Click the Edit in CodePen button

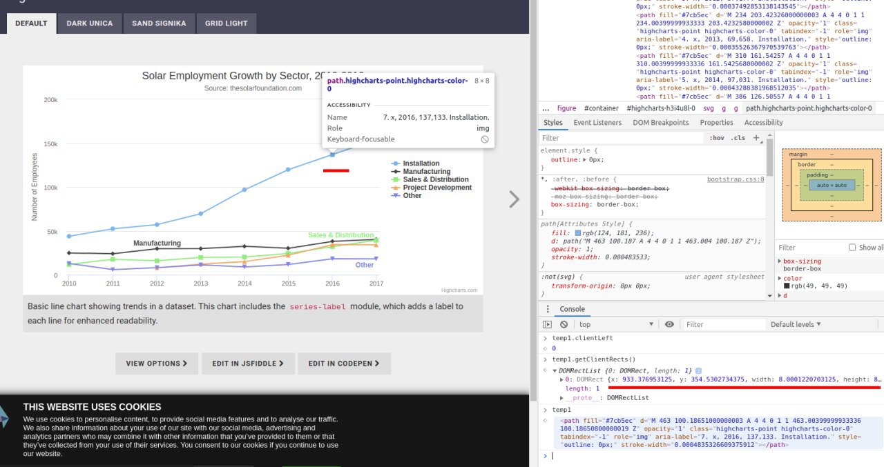pyautogui.click(x=344, y=364)
